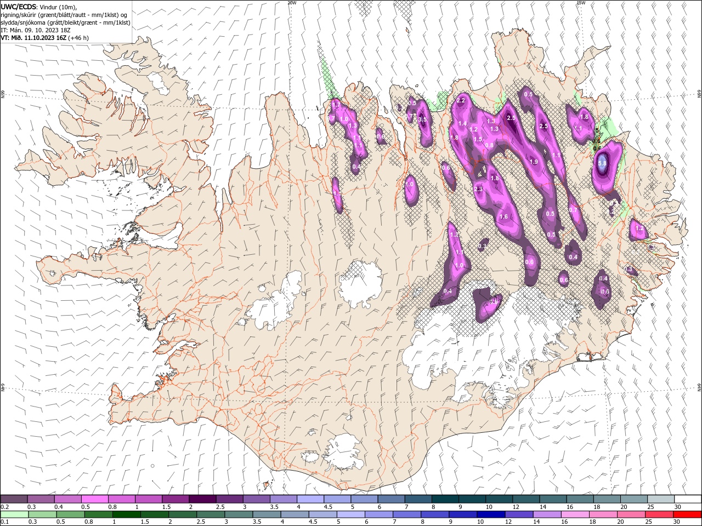Click the pale mint first swatch in the bottom legend
The image size is (702, 526).
pos(14,514)
